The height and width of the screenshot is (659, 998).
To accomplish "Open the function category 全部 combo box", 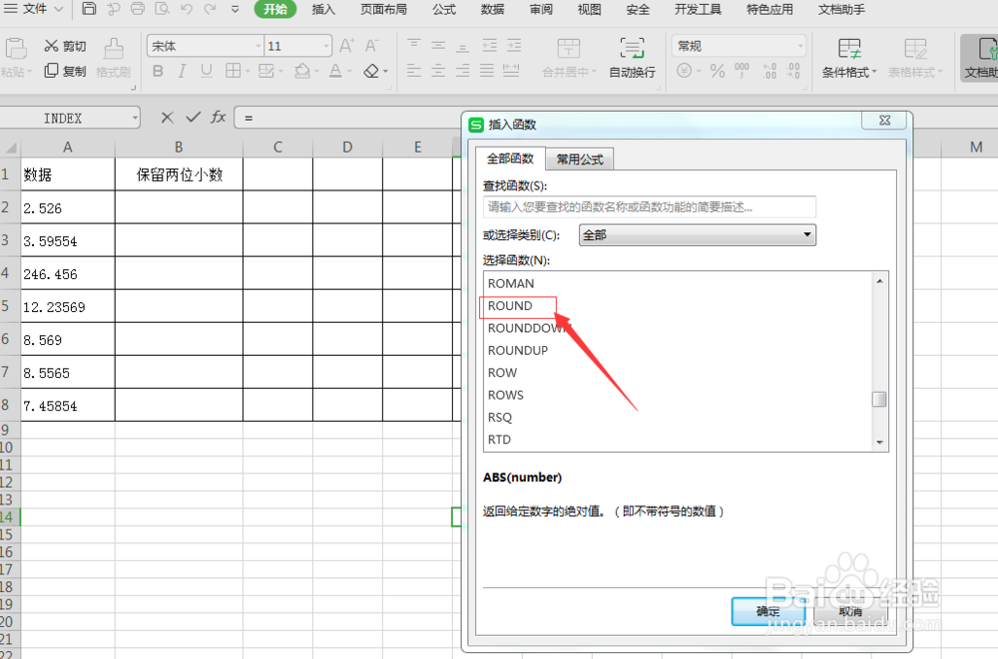I will click(x=697, y=234).
